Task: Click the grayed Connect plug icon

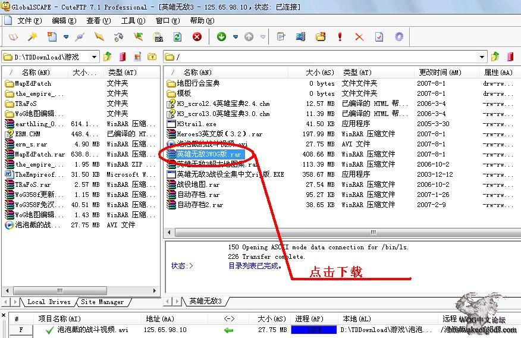Action: point(80,36)
